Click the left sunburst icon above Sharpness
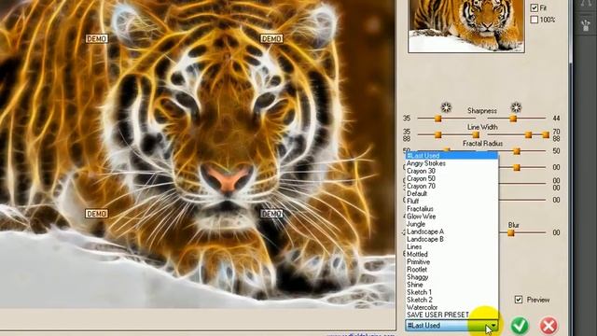Screen dimensions: 597x336 (446, 107)
